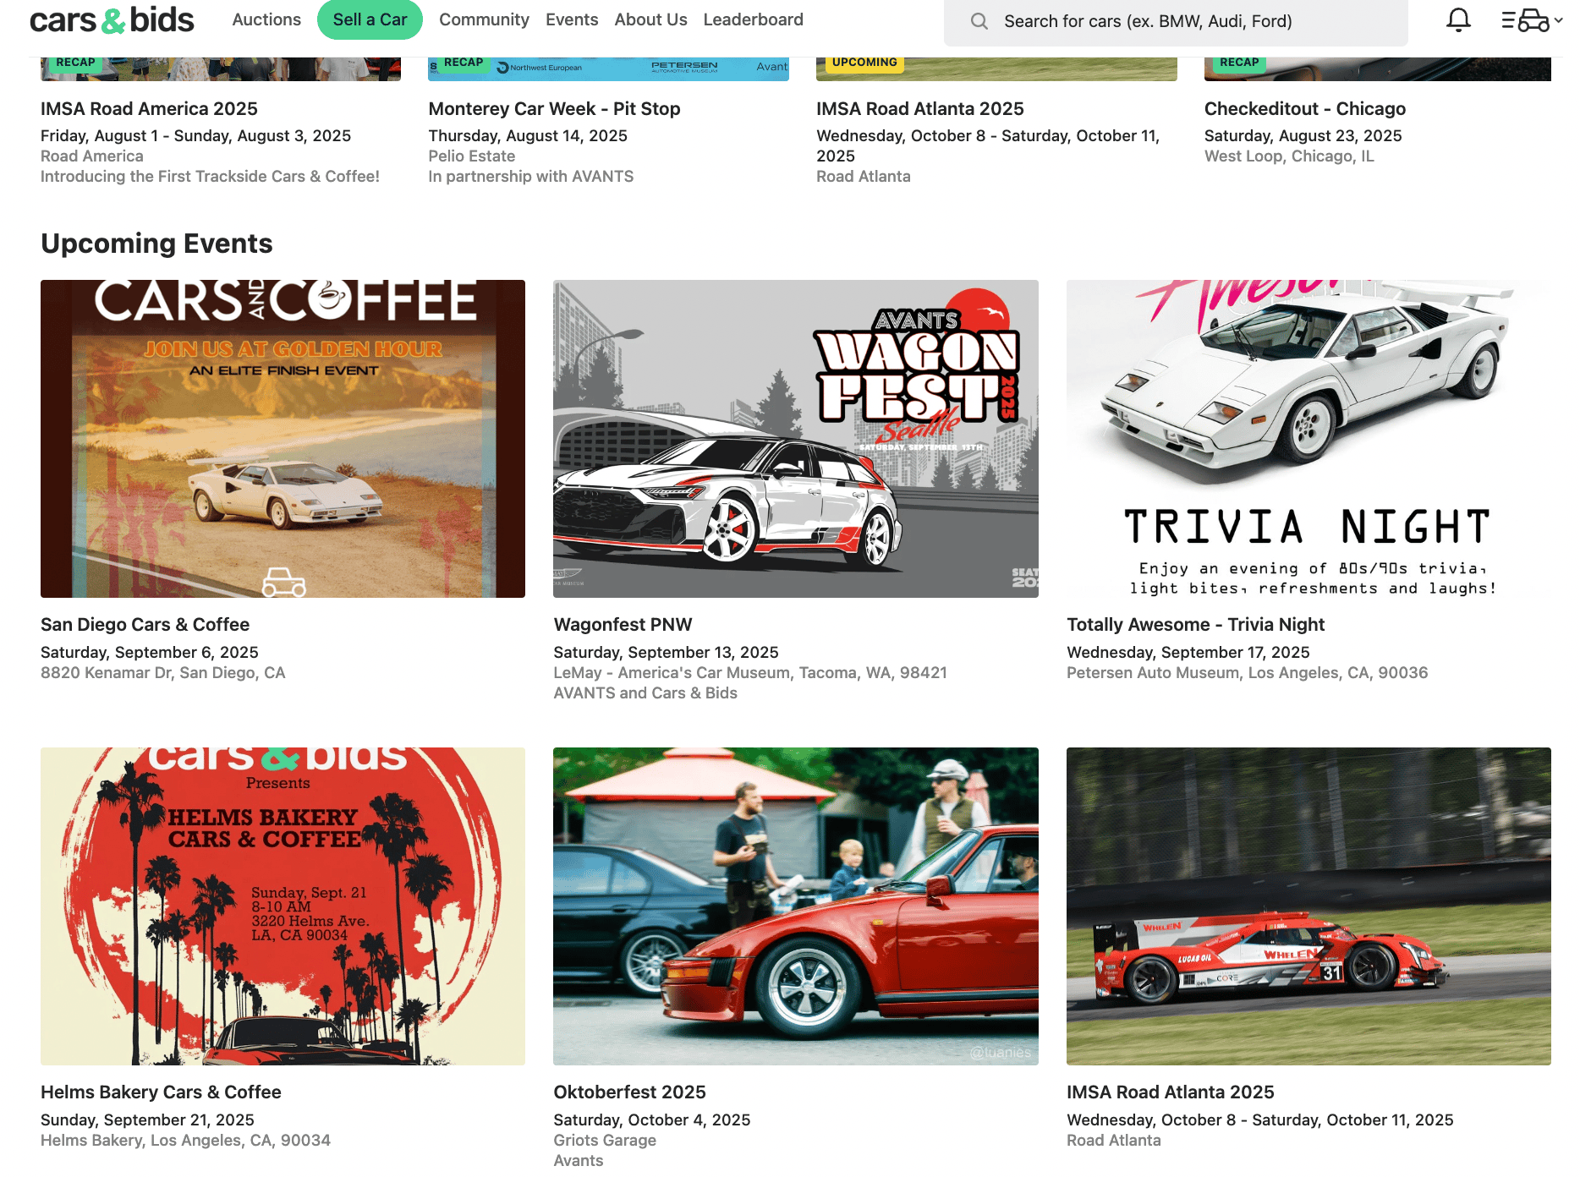Click West Loop, Chicago, IL location

(1289, 156)
